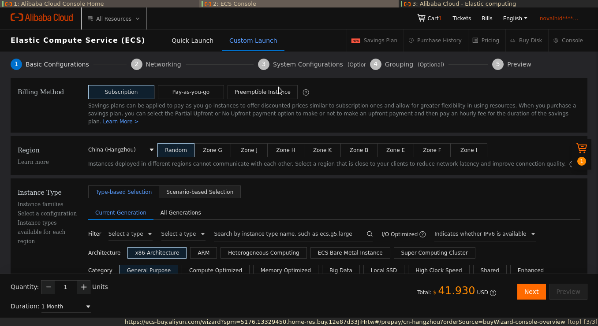Click help icon next to Preemptible Instance
Screen dimensions: 598x326
pos(306,93)
